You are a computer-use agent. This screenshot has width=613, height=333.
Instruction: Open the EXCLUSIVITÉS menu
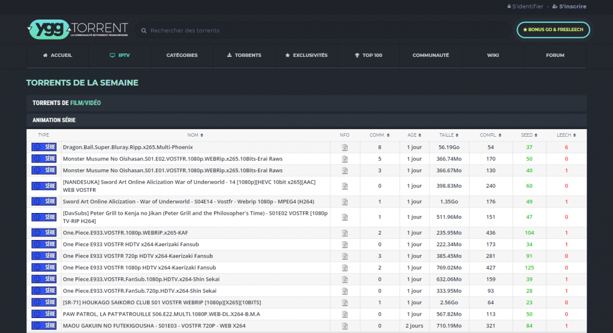pos(306,56)
